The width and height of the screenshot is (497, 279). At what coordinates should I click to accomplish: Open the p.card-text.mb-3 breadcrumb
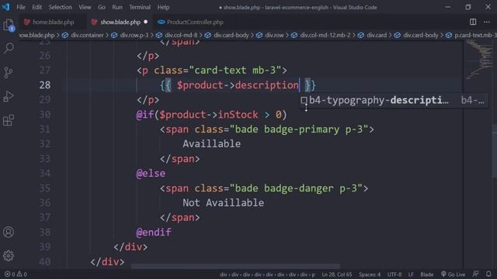475,35
